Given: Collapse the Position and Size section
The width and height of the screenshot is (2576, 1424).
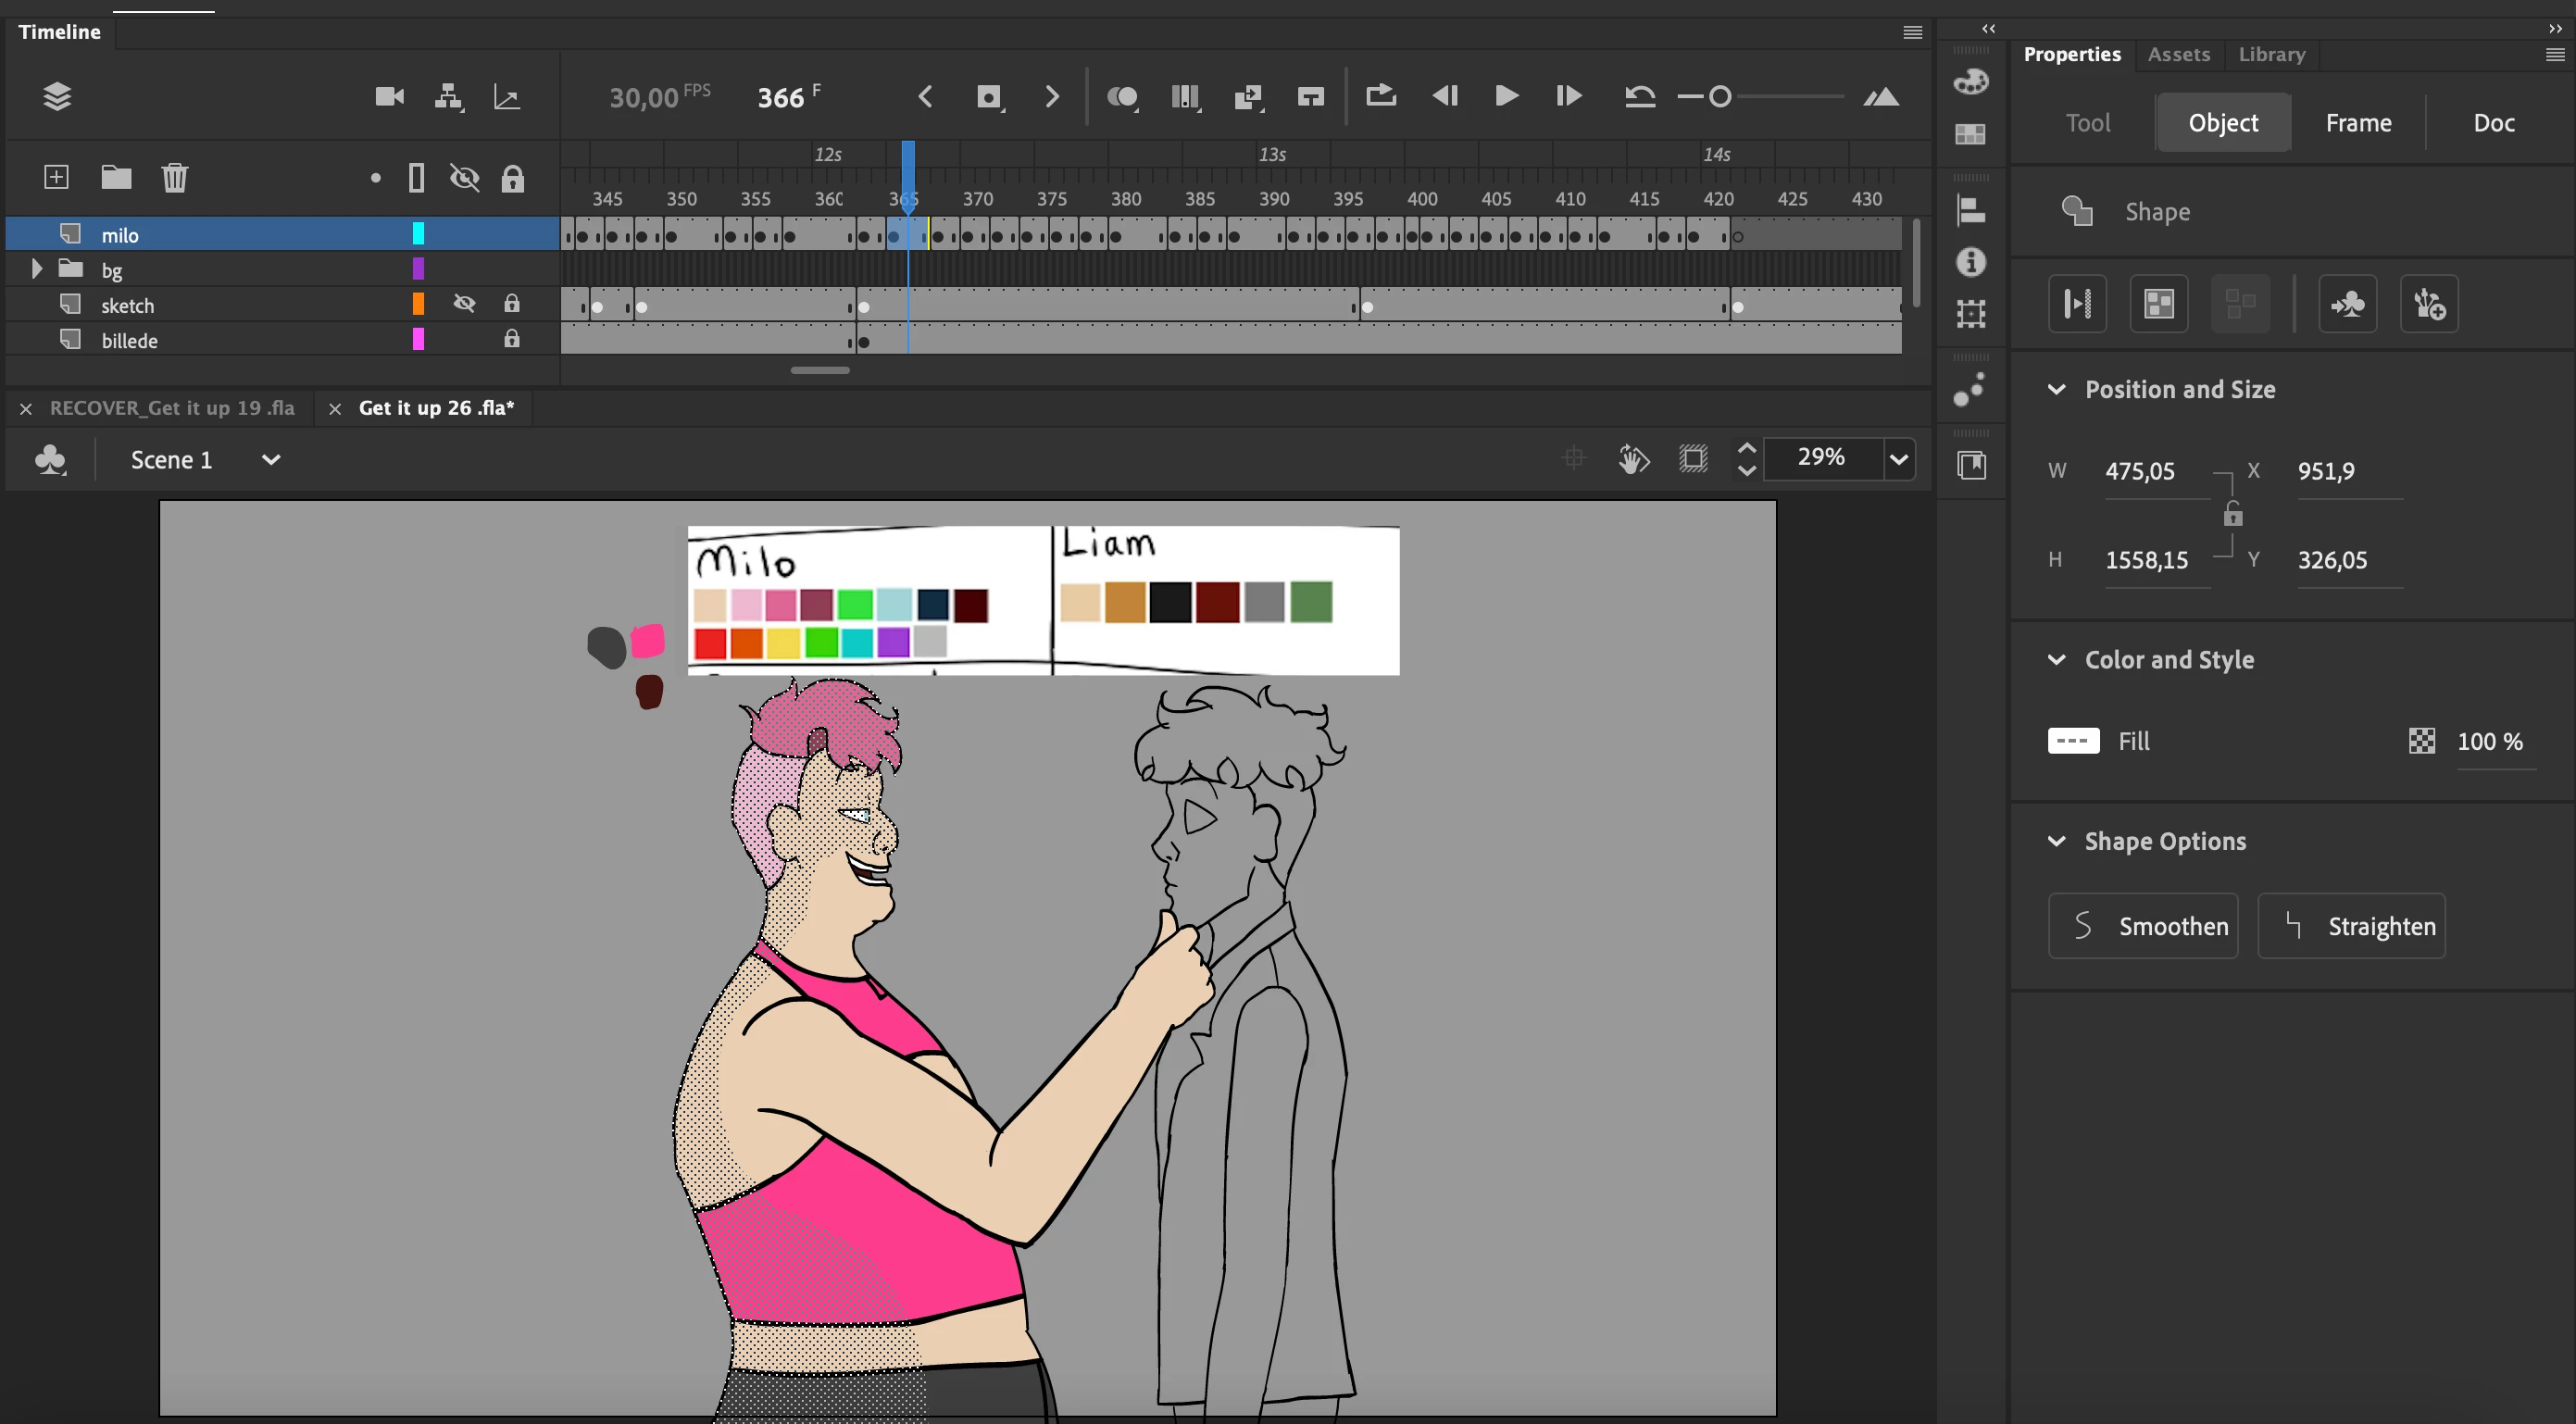Looking at the screenshot, I should click(2056, 390).
